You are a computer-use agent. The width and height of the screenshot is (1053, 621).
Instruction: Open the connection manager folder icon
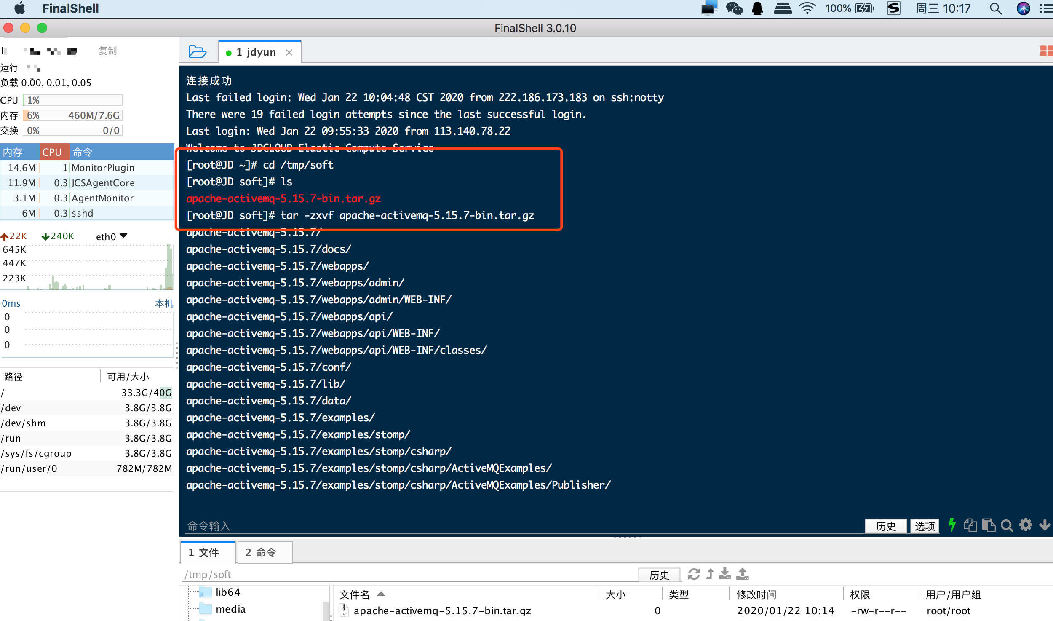click(x=197, y=52)
